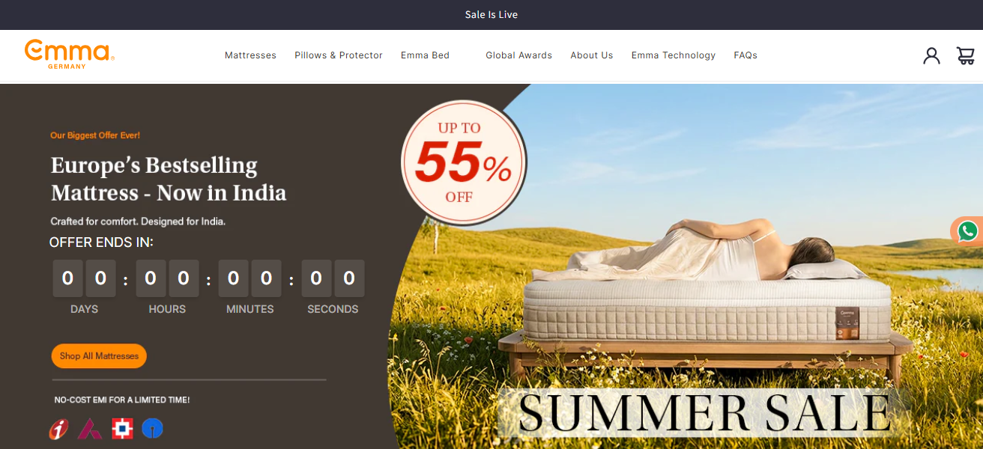Image resolution: width=983 pixels, height=449 pixels.
Task: Open the Mattresses menu
Action: [250, 55]
